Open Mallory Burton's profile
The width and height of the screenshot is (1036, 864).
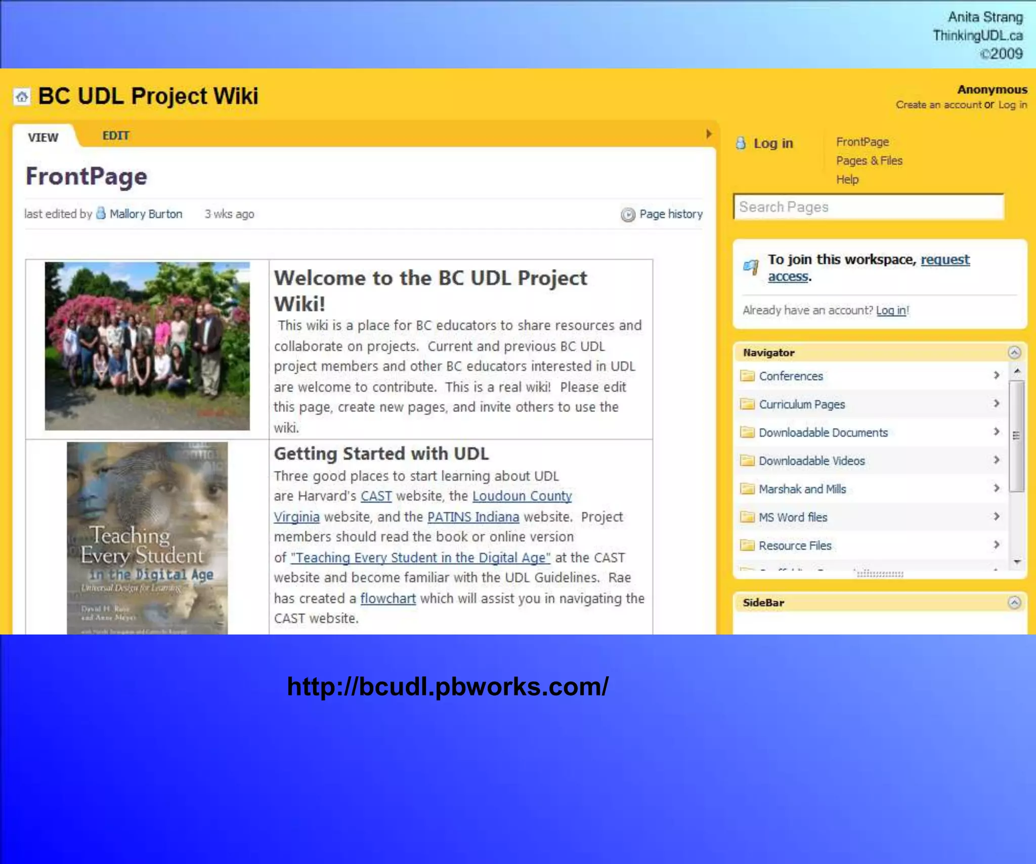tap(146, 214)
